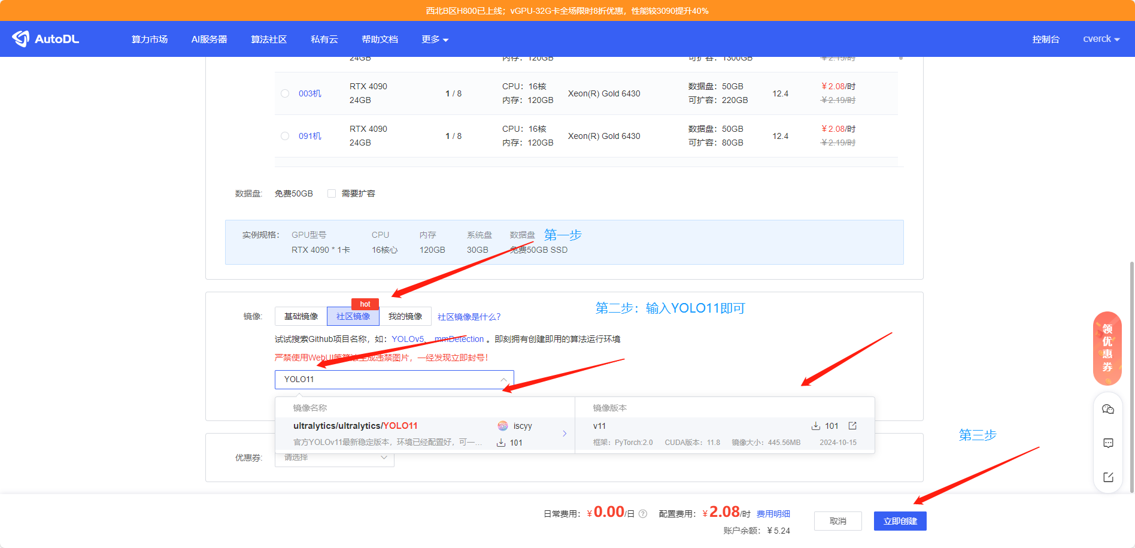Go to 算法社区 in the navbar
This screenshot has width=1135, height=548.
click(269, 39)
